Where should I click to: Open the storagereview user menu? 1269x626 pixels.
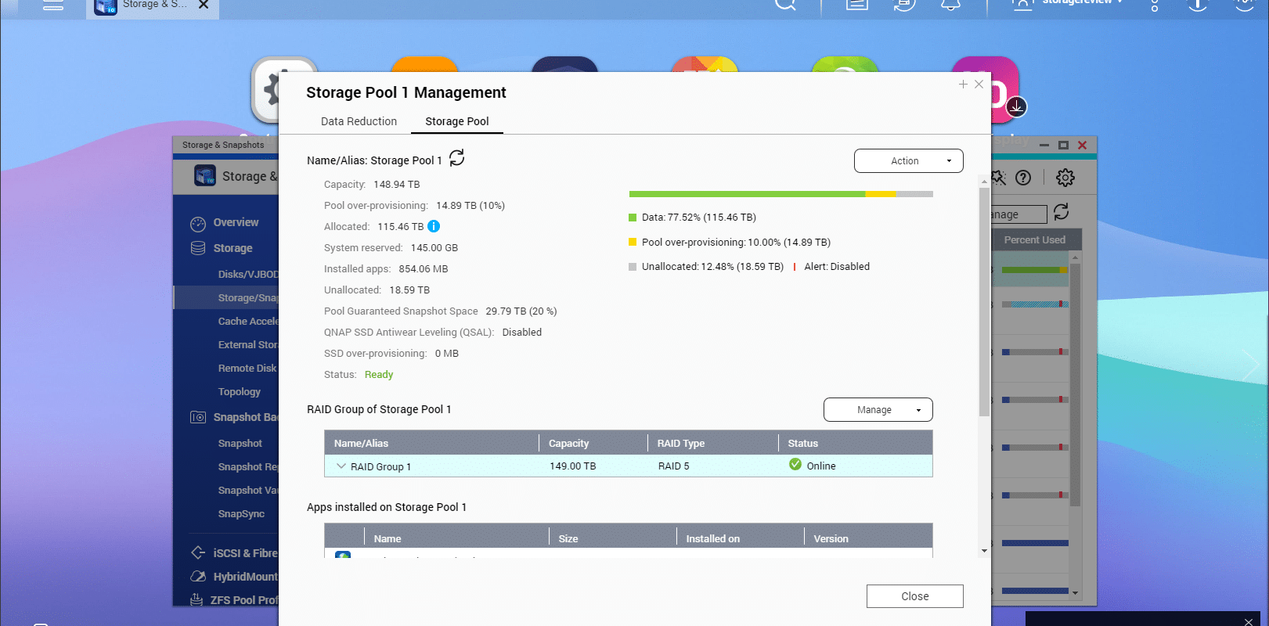tap(1068, 3)
